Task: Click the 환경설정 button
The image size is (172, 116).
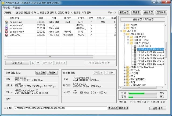Action: [124, 12]
